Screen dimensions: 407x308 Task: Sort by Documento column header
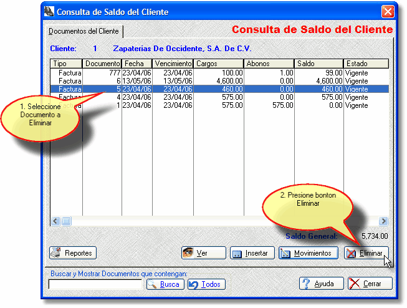(102, 64)
